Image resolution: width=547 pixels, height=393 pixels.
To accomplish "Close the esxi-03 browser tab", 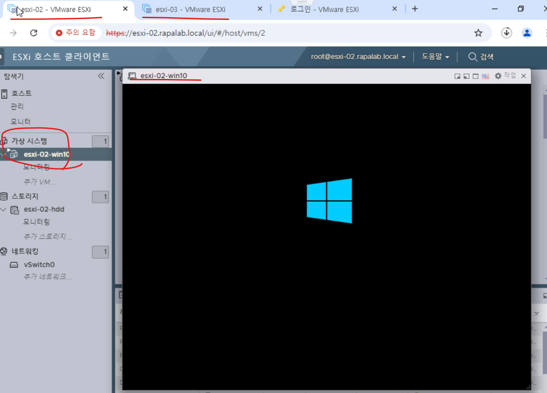I will point(260,9).
